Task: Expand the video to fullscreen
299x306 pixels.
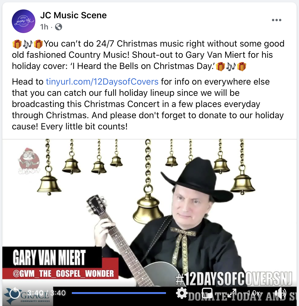Action: pos(232,293)
